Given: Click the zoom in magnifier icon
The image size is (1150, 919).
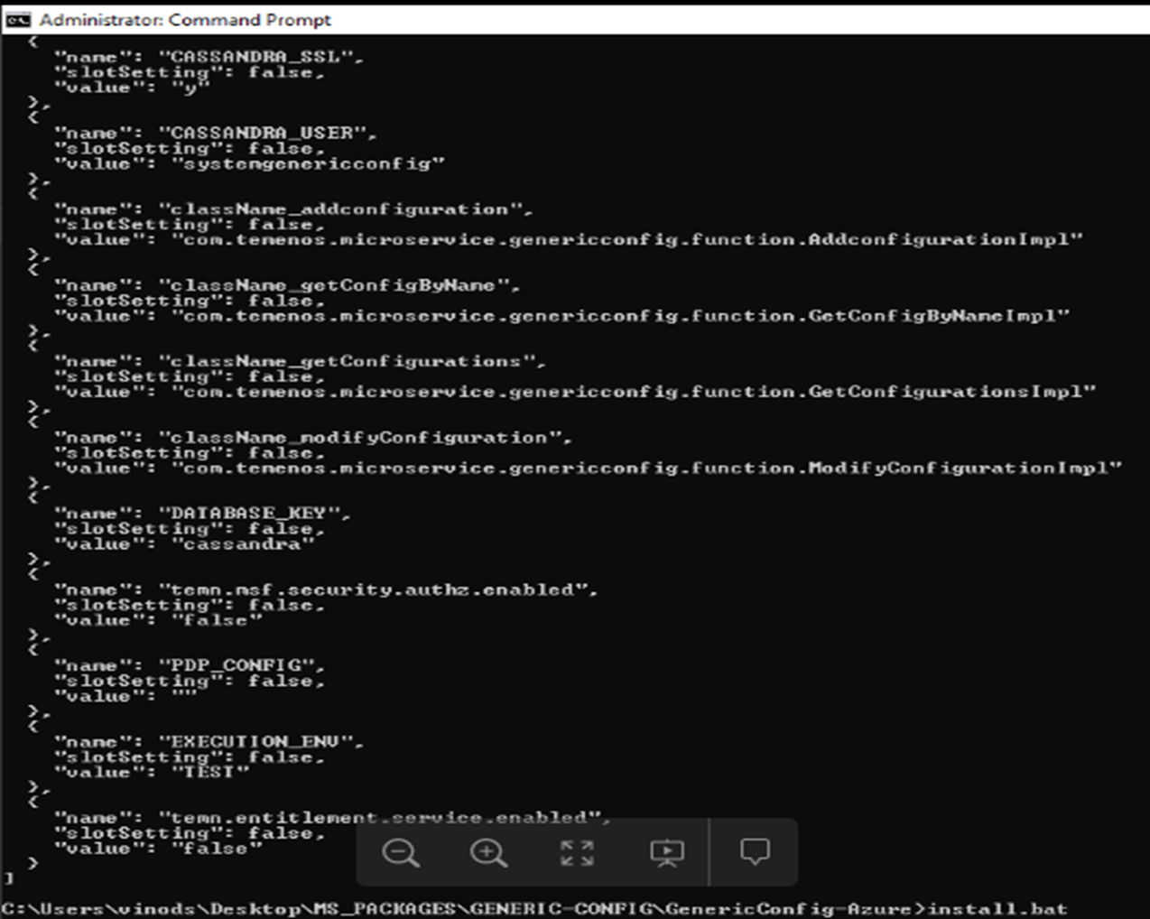Looking at the screenshot, I should (x=488, y=852).
